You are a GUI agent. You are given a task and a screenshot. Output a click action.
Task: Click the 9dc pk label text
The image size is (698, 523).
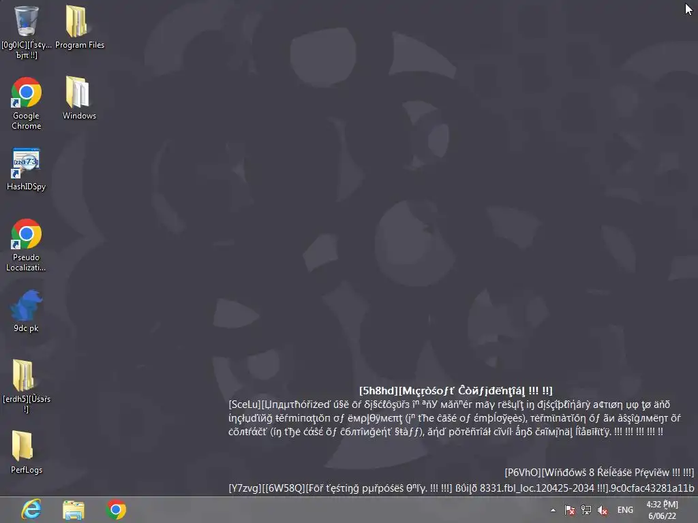tap(27, 328)
